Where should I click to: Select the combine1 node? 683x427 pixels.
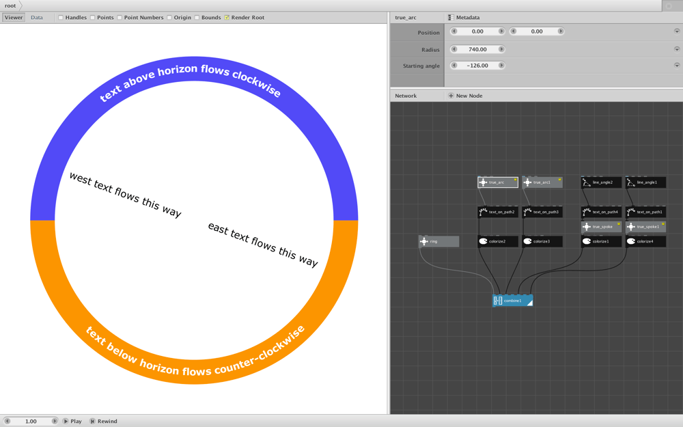[513, 300]
